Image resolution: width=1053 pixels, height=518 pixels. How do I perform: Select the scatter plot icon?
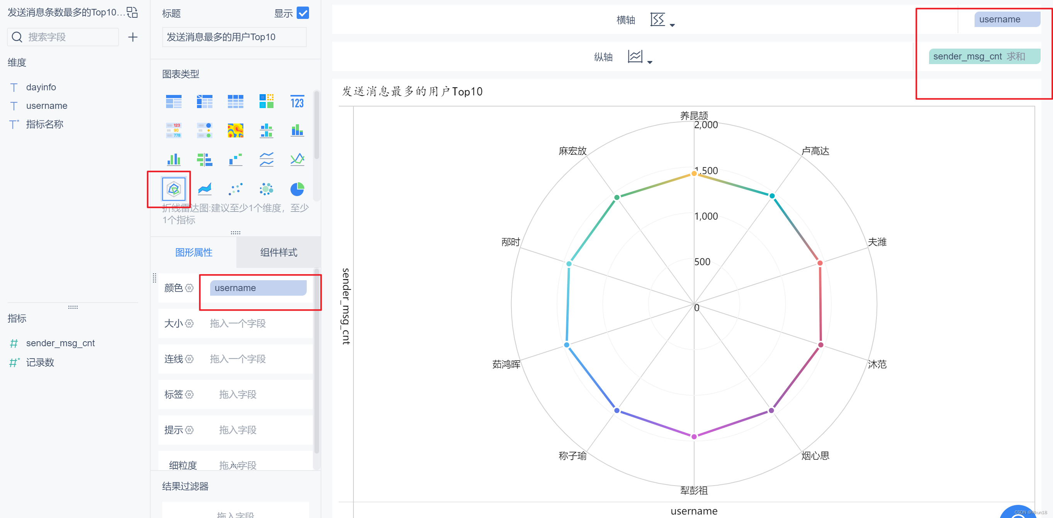(x=236, y=188)
